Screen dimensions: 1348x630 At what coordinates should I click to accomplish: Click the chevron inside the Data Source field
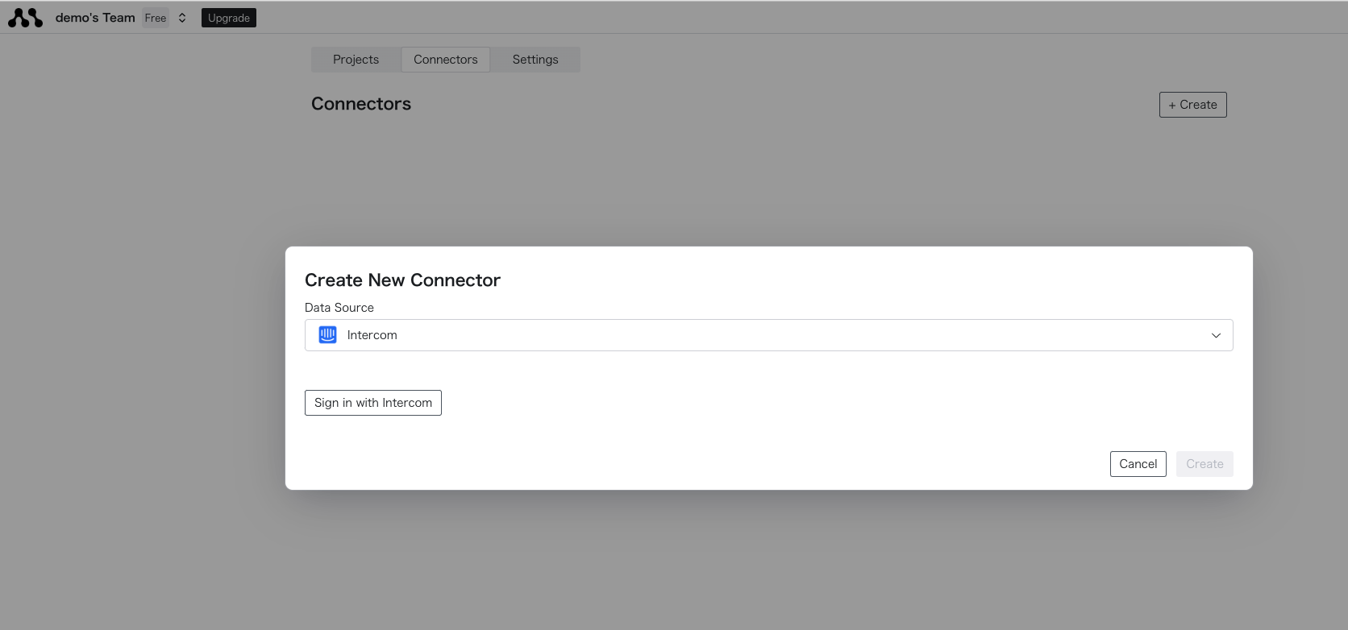tap(1216, 335)
